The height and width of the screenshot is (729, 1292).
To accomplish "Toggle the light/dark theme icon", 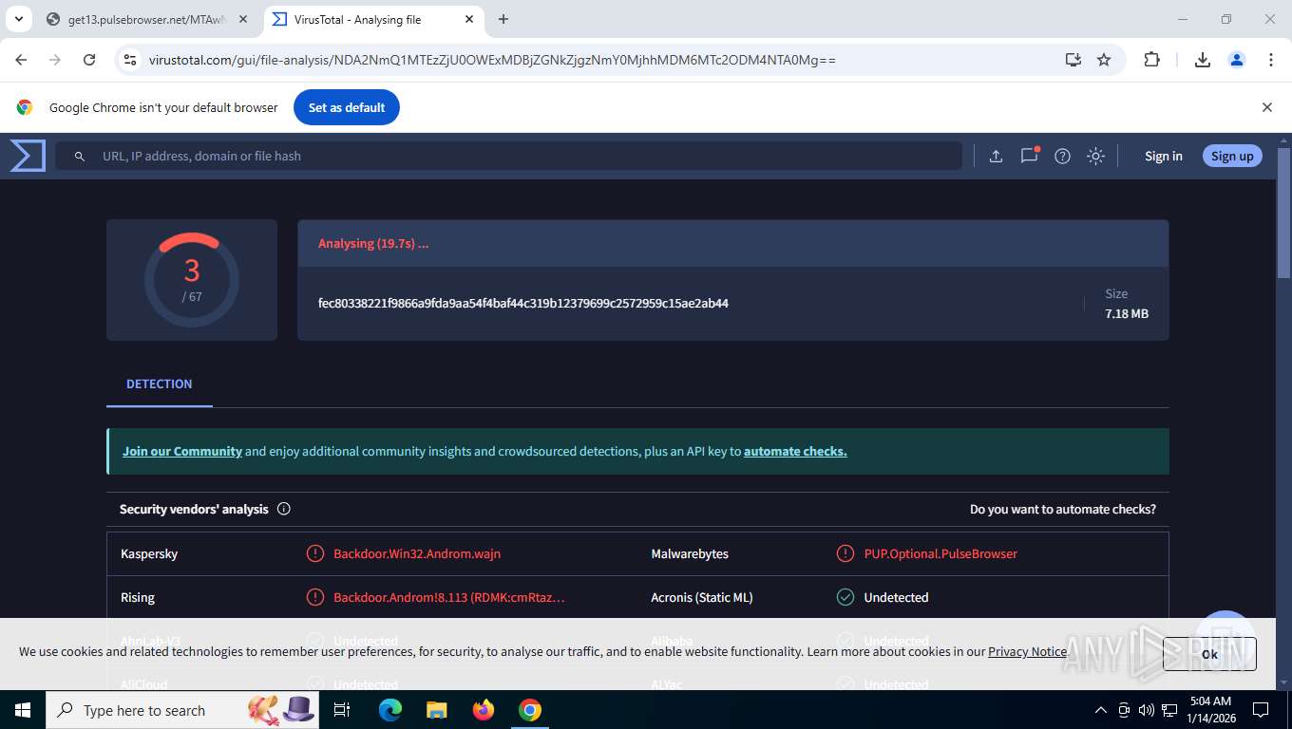I will pos(1095,157).
